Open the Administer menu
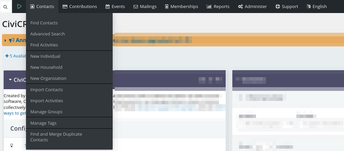This screenshot has height=151, width=344. tap(252, 6)
